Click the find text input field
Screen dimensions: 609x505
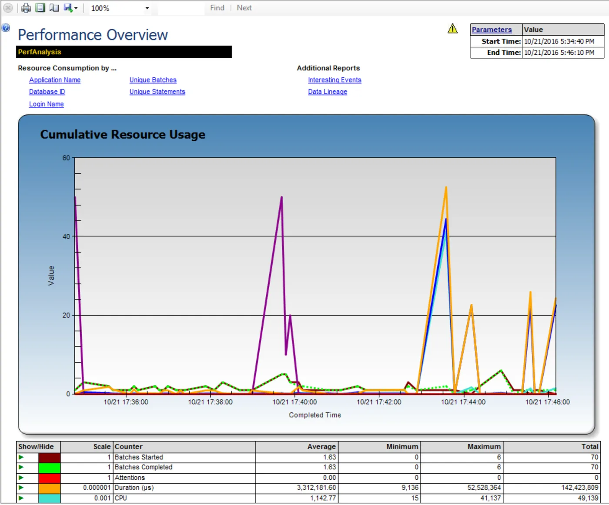[181, 8]
